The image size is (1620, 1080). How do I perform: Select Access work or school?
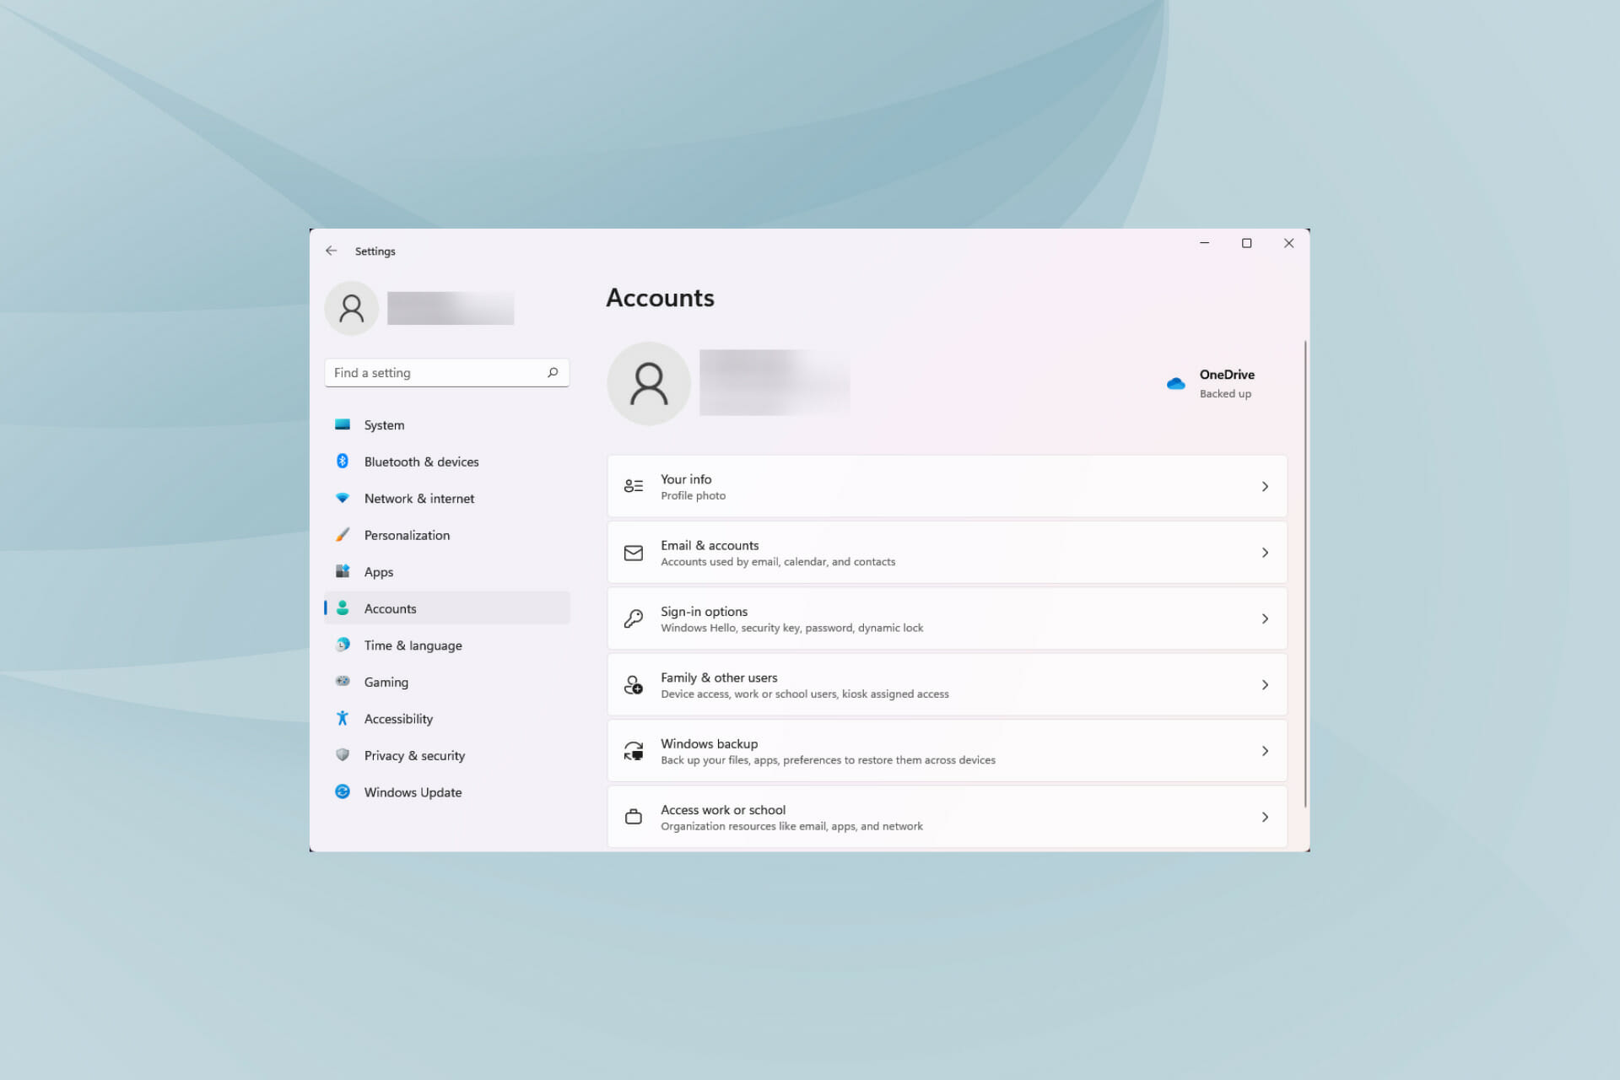coord(946,816)
